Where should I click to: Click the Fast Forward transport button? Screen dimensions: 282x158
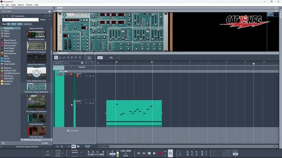pos(144,153)
